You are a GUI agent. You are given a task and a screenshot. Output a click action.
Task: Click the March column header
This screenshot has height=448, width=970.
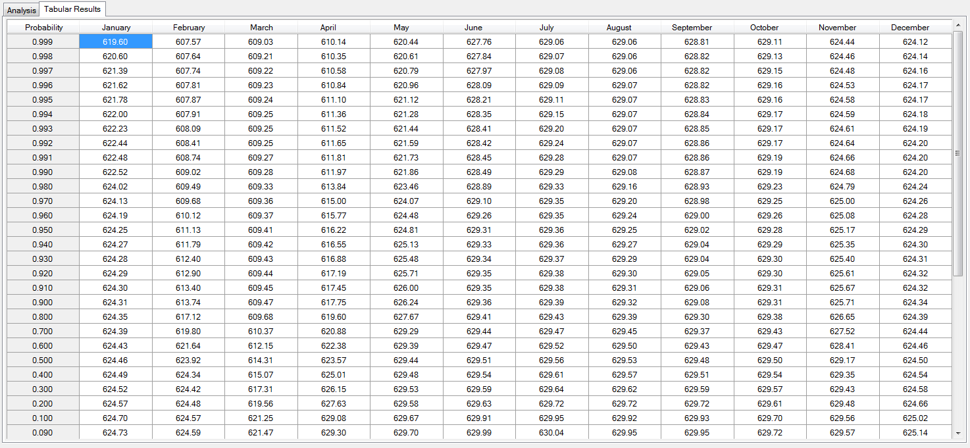pyautogui.click(x=261, y=27)
